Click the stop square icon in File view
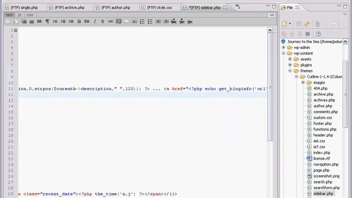 tap(307, 34)
